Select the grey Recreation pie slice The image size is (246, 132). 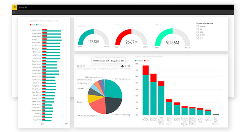(x=95, y=92)
